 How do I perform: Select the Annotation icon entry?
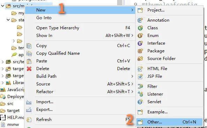(140, 20)
